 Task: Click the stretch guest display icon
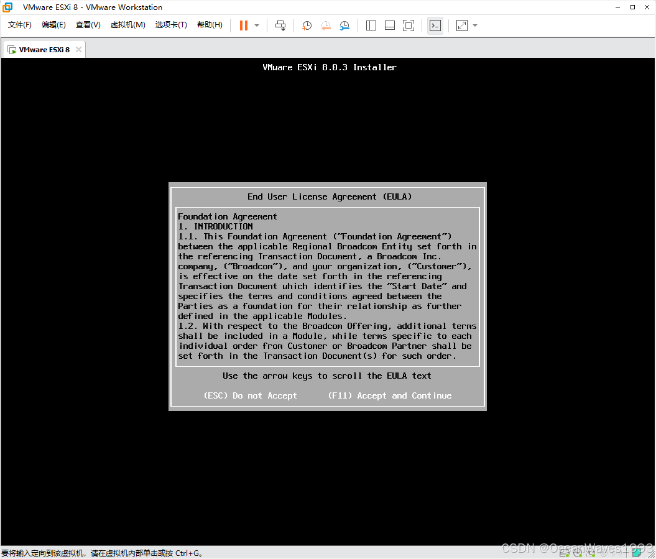click(x=462, y=25)
